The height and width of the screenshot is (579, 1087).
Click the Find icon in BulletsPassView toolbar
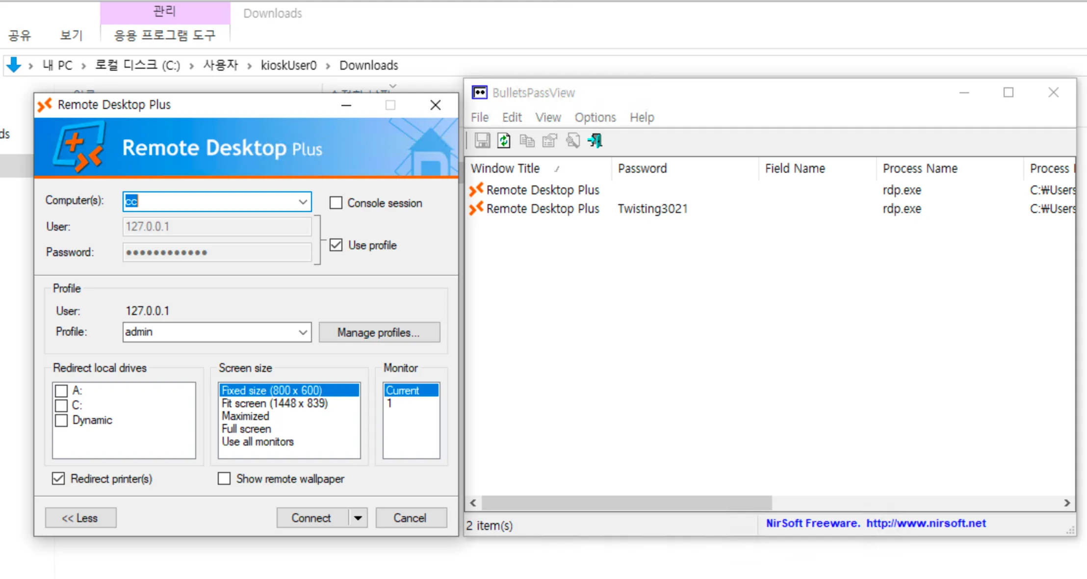tap(572, 141)
